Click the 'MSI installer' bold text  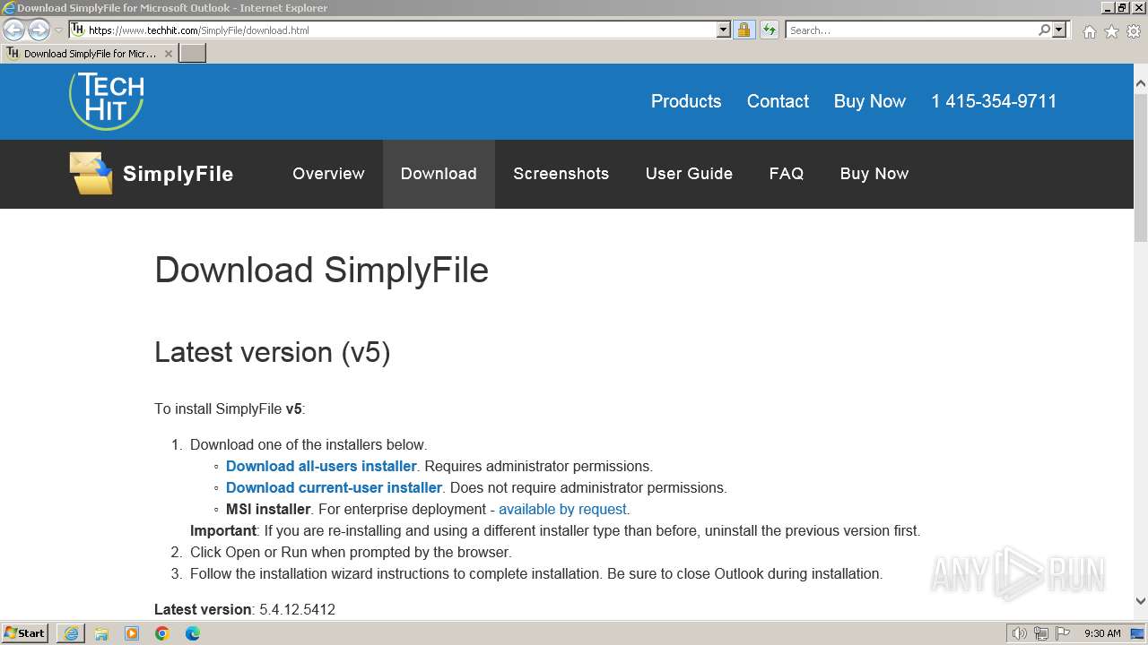pyautogui.click(x=268, y=509)
